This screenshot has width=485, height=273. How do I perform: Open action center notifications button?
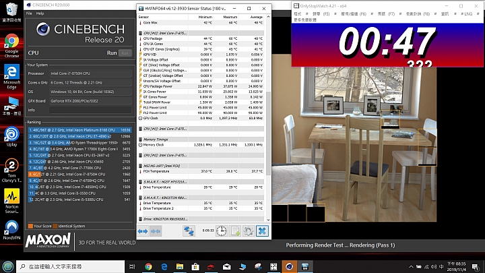pyautogui.click(x=476, y=266)
